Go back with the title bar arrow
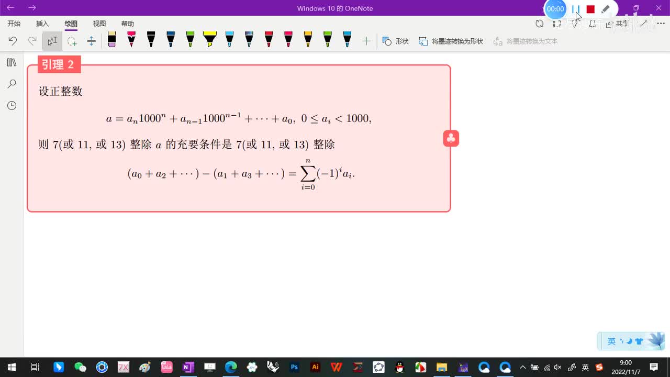 [10, 8]
